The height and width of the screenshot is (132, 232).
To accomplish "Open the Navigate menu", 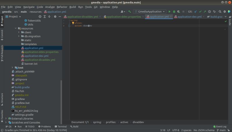I will [29, 7].
